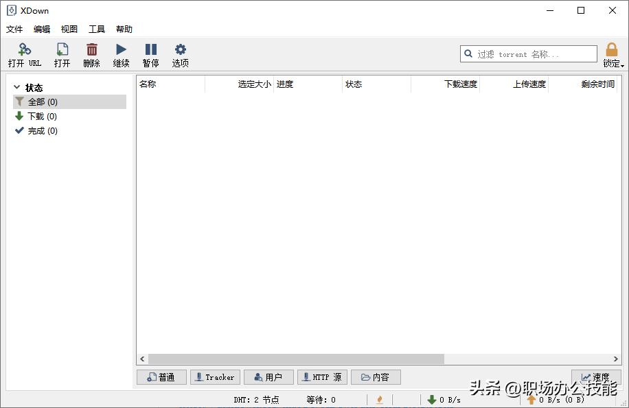Click the 打开 URL toolbar icon
The width and height of the screenshot is (629, 408).
click(x=25, y=49)
